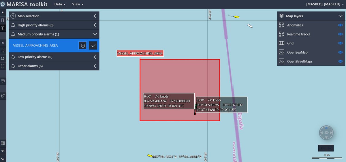The height and width of the screenshot is (162, 346).
Task: Click the navigation compass control
Action: point(326,133)
